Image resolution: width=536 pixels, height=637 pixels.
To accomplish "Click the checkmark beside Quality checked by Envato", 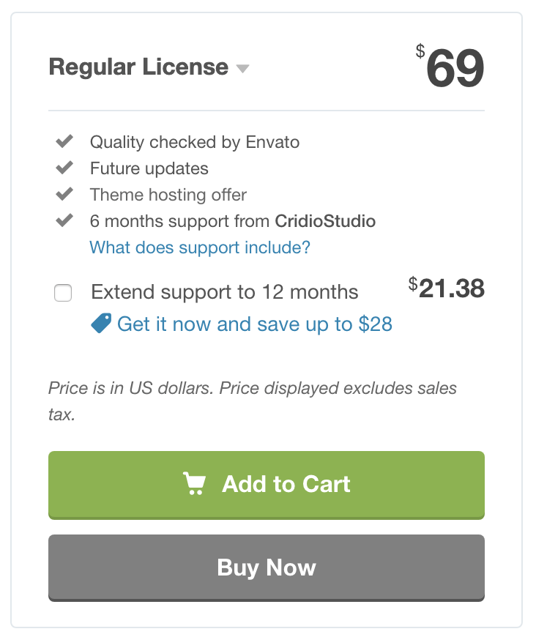I will 64,141.
